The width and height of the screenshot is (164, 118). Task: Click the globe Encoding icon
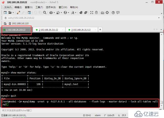click(x=65, y=13)
